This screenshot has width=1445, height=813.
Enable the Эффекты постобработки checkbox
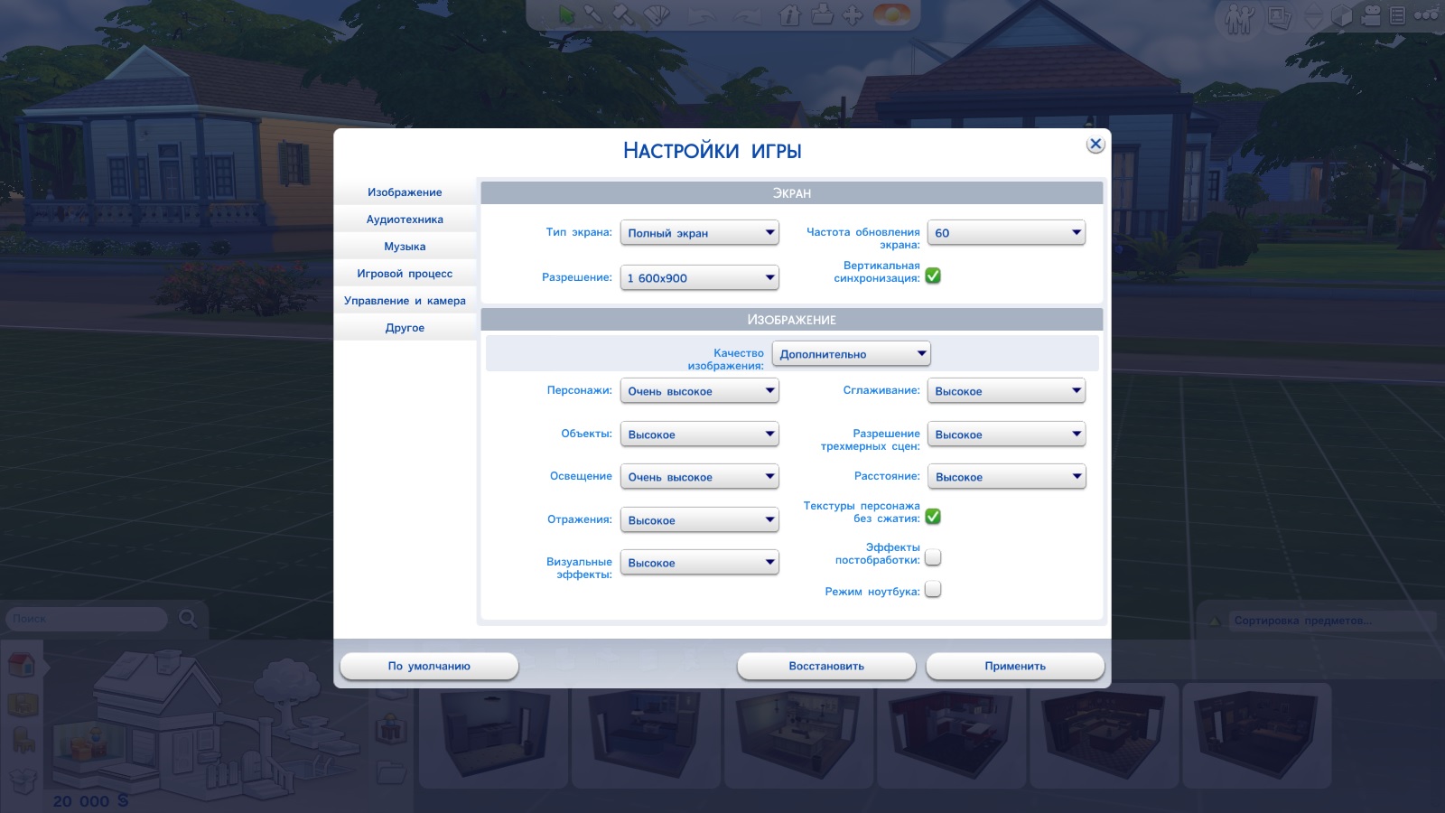pyautogui.click(x=933, y=556)
